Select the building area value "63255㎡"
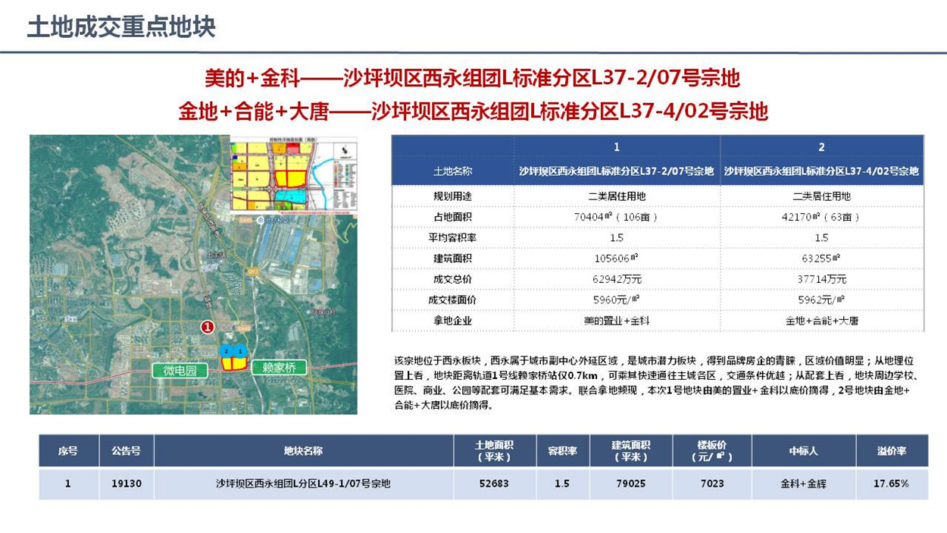Image resolution: width=947 pixels, height=533 pixels. tap(822, 259)
